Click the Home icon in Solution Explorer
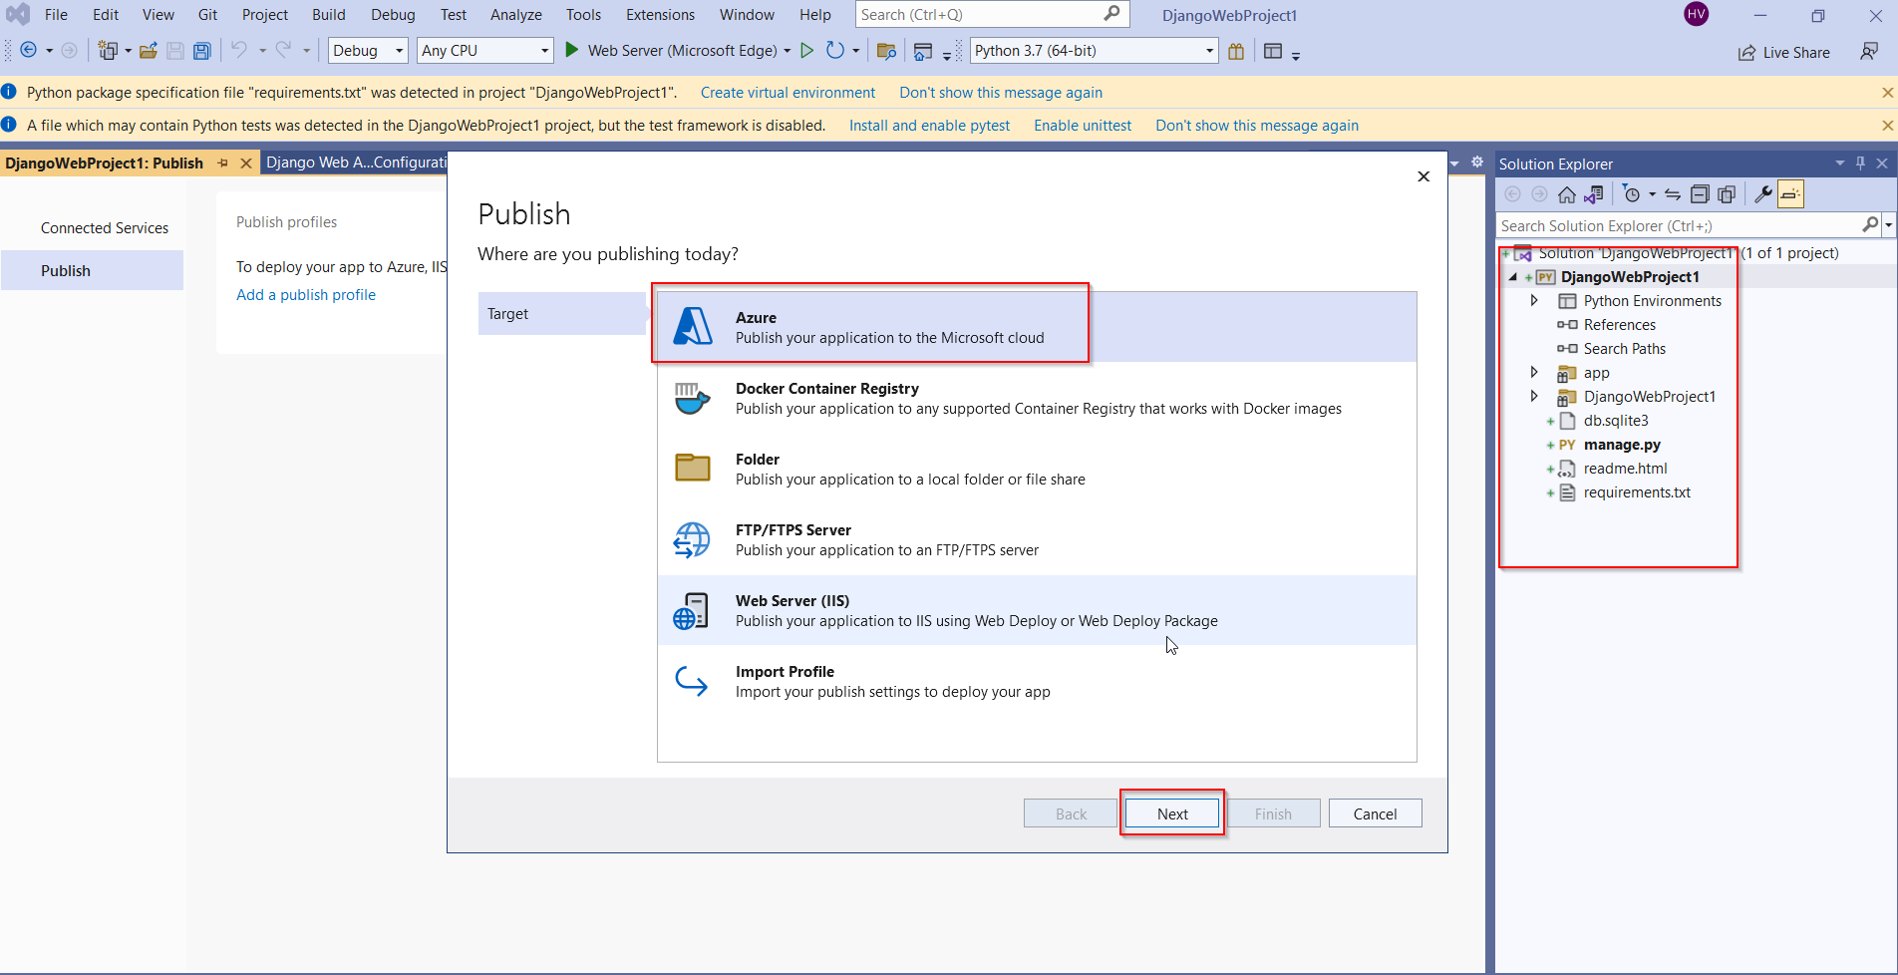This screenshot has width=1898, height=975. (1567, 194)
